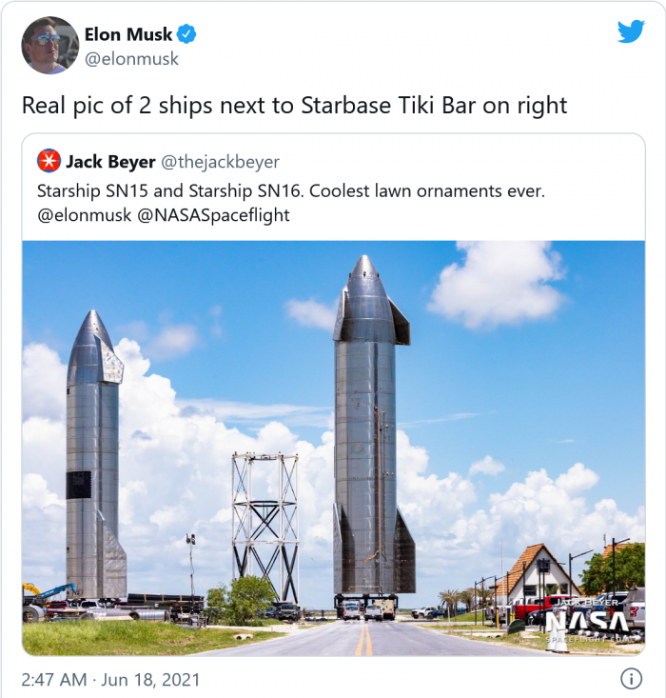
Task: Open the @thejackbeyer handle
Action: click(x=220, y=162)
